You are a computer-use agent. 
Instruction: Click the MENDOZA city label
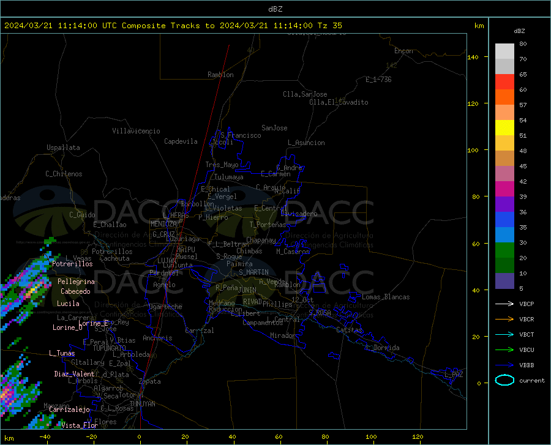[x=163, y=224]
